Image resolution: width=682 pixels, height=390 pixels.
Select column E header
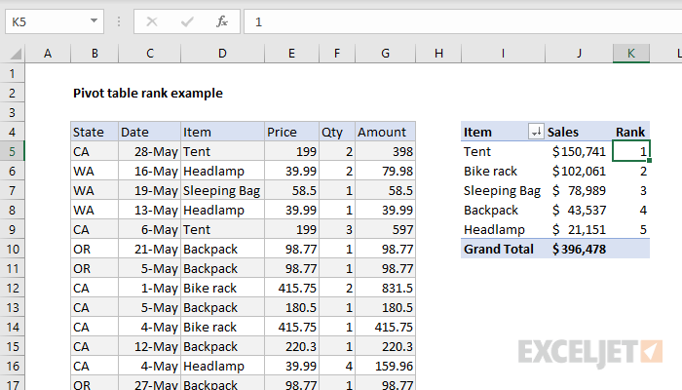(291, 54)
